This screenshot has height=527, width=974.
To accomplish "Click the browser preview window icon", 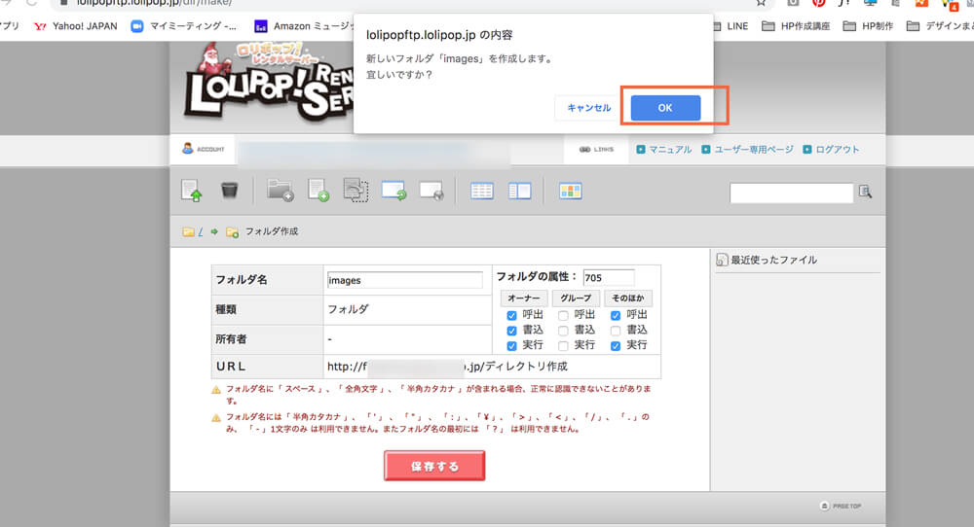I will tap(431, 191).
